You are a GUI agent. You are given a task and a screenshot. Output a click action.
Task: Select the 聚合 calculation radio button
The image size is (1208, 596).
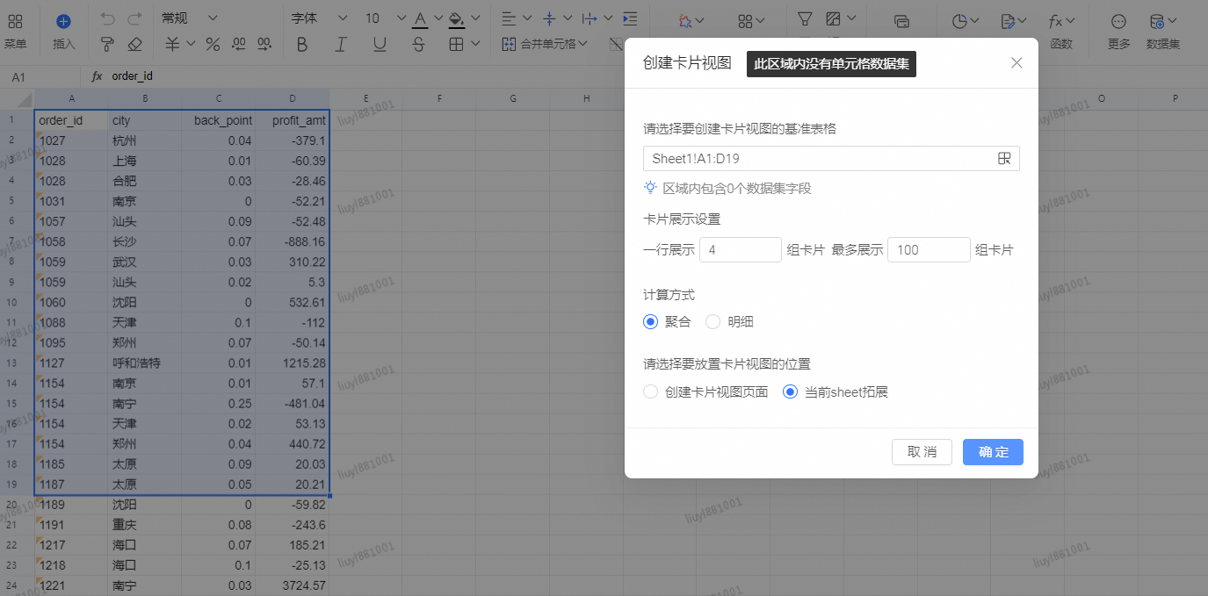[651, 322]
